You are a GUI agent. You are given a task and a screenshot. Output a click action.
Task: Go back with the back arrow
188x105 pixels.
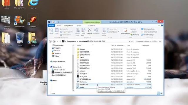[x=50, y=41]
